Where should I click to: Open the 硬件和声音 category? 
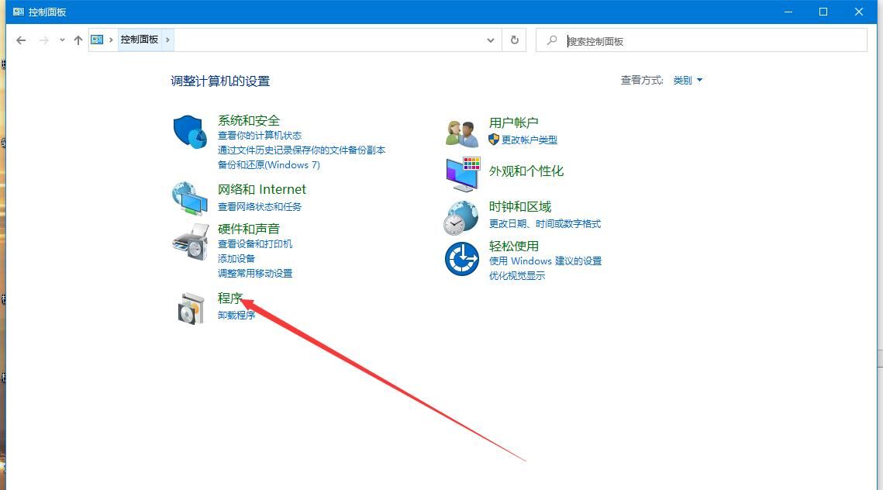pyautogui.click(x=249, y=229)
